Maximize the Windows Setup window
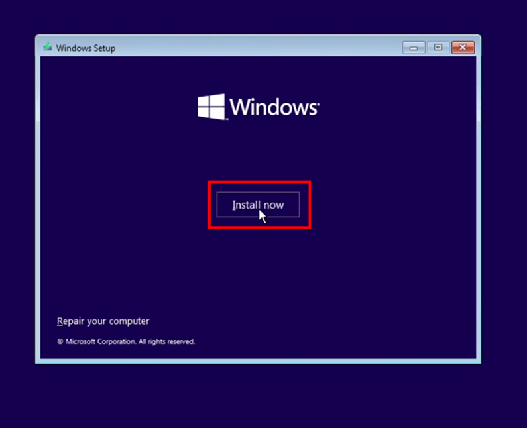 pyautogui.click(x=438, y=48)
